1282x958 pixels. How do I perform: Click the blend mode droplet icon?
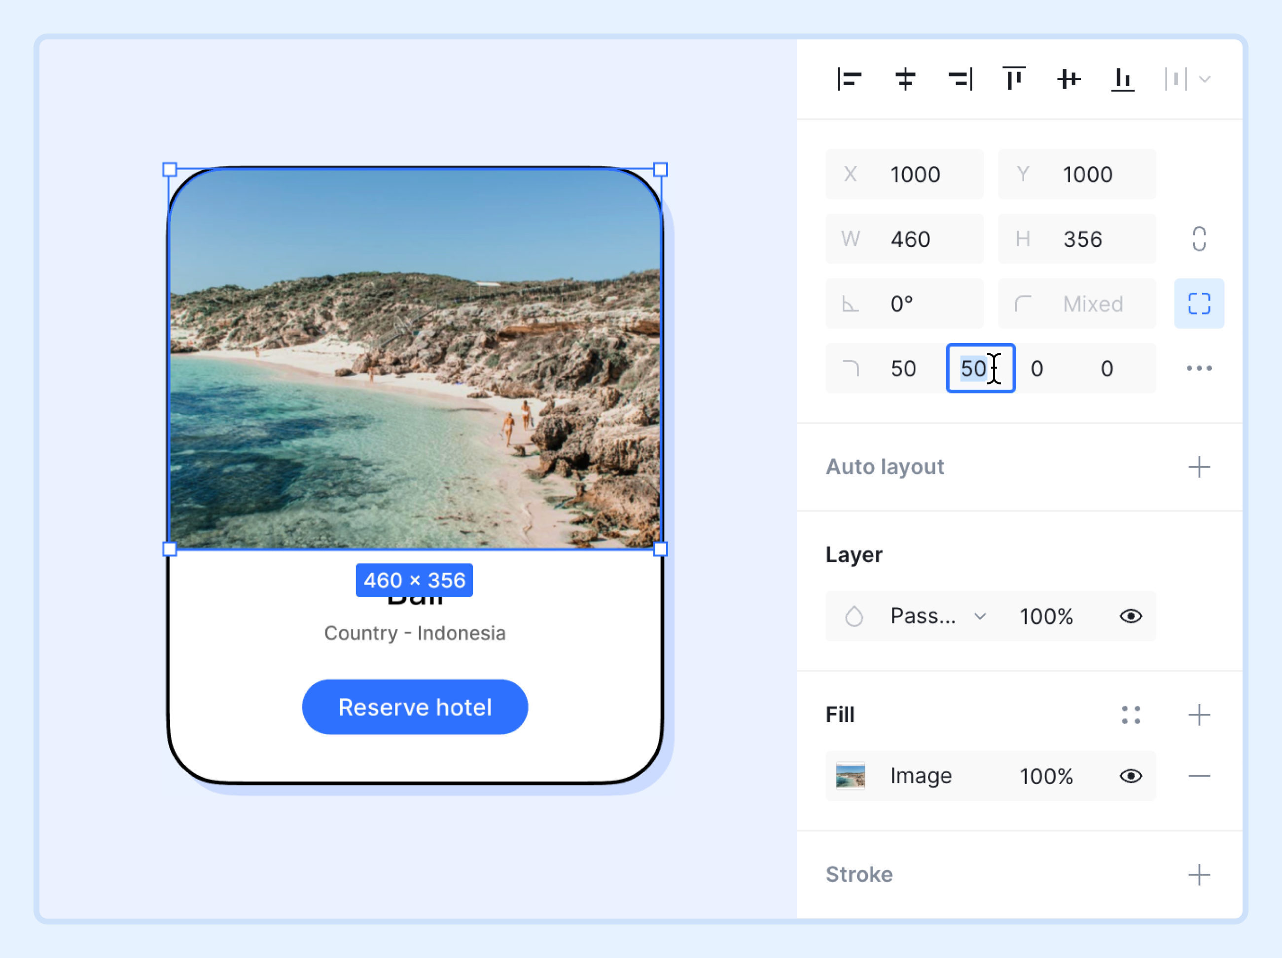(x=854, y=616)
